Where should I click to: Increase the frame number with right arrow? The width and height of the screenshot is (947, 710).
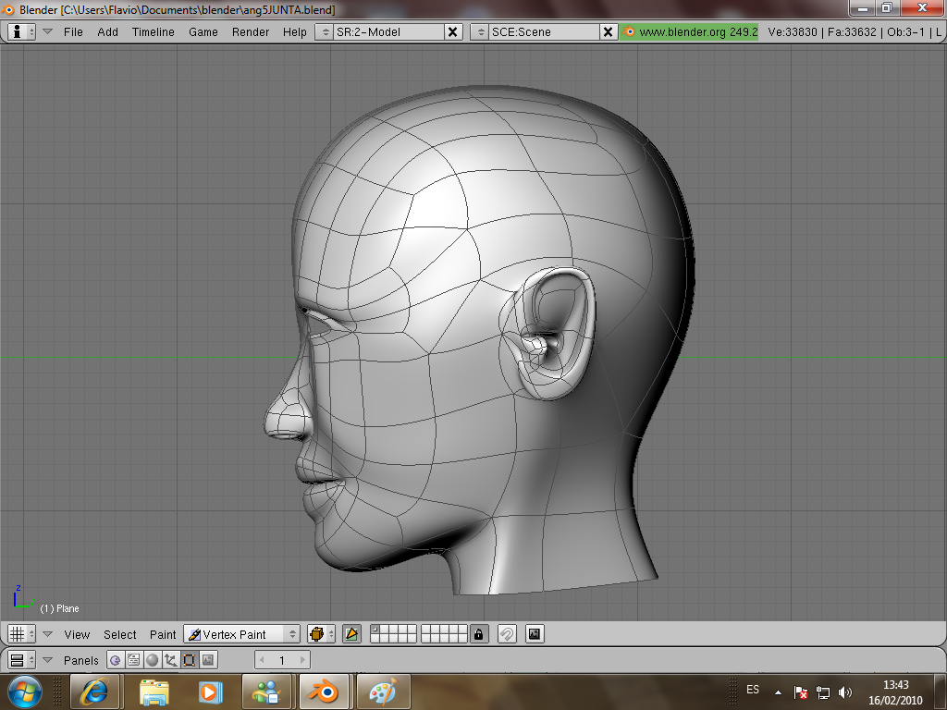point(302,660)
